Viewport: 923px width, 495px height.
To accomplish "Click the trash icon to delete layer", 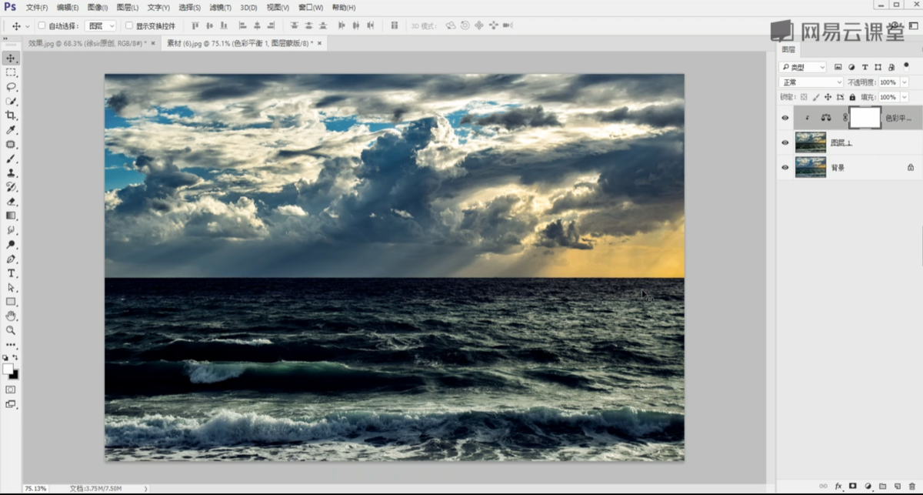I will 911,487.
